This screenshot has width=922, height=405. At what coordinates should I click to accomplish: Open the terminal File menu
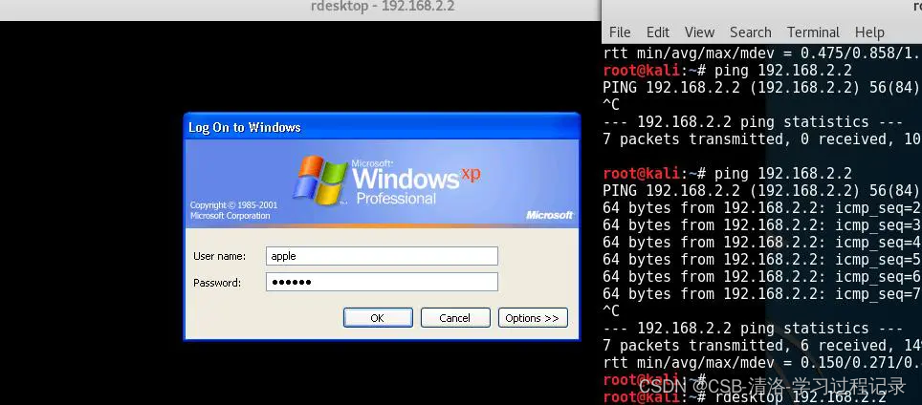tap(620, 32)
